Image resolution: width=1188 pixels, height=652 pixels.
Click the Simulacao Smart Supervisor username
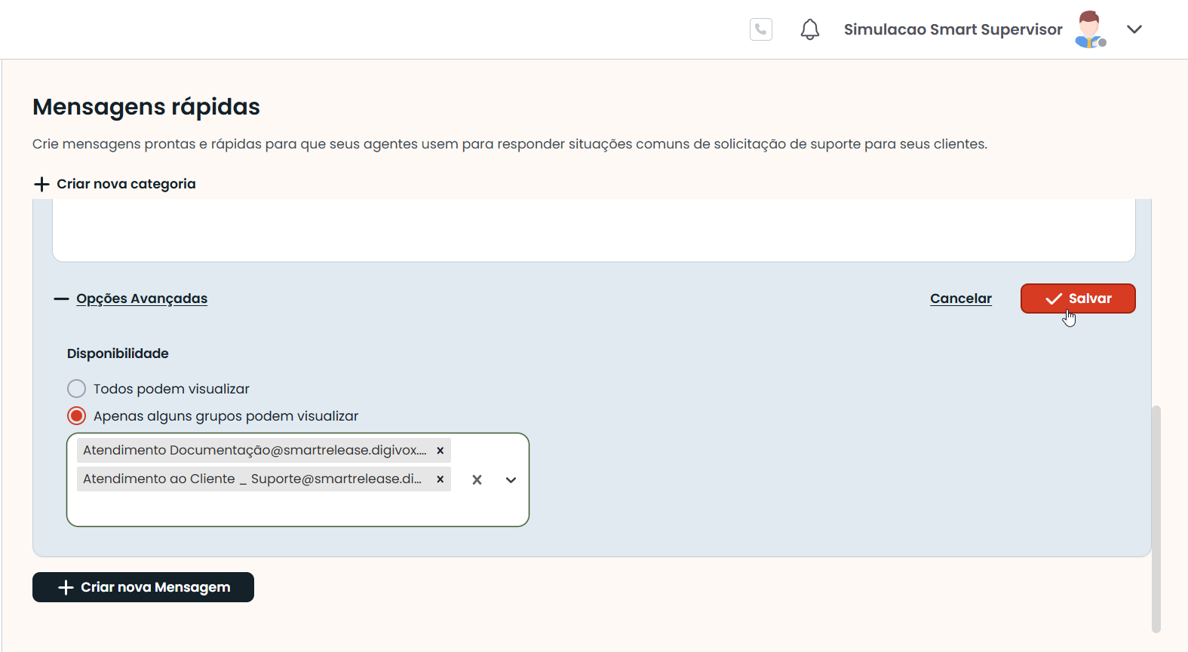click(x=952, y=29)
